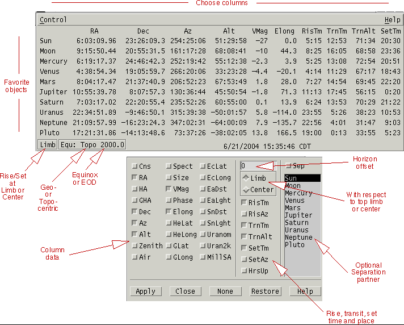
Task: Click the Limb status button below table
Action: coord(48,144)
